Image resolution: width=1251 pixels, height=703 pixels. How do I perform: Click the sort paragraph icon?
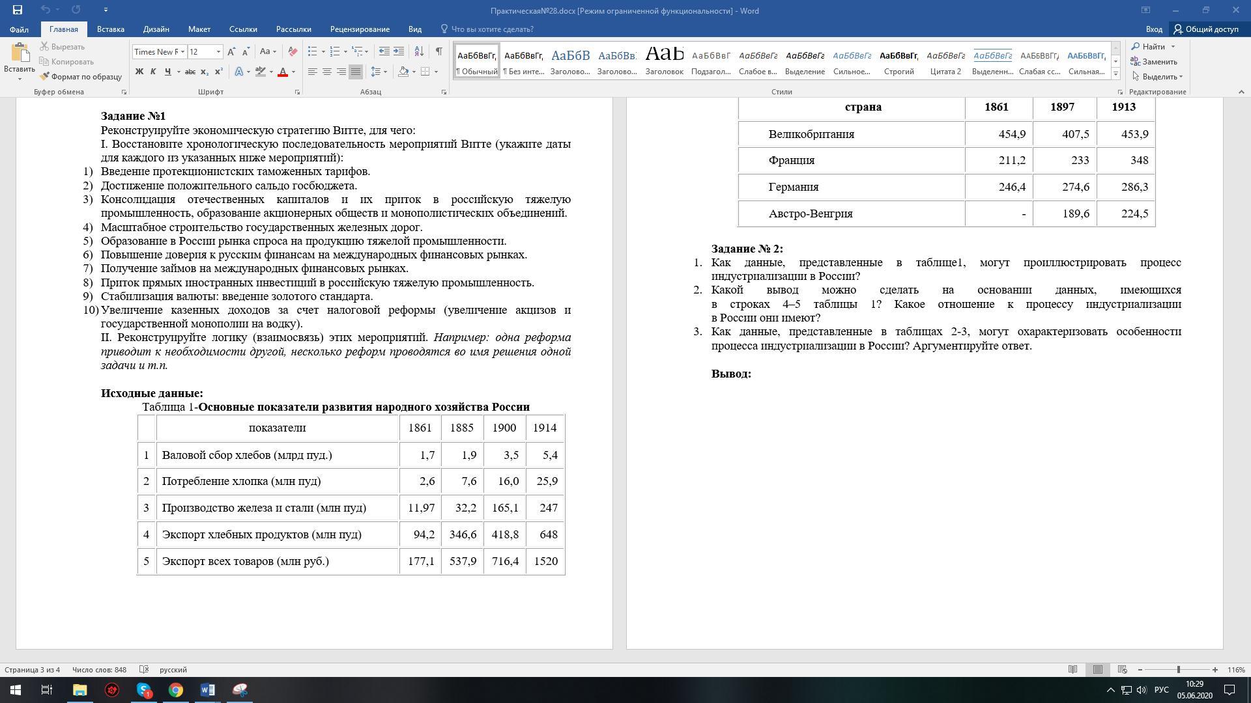tap(419, 51)
